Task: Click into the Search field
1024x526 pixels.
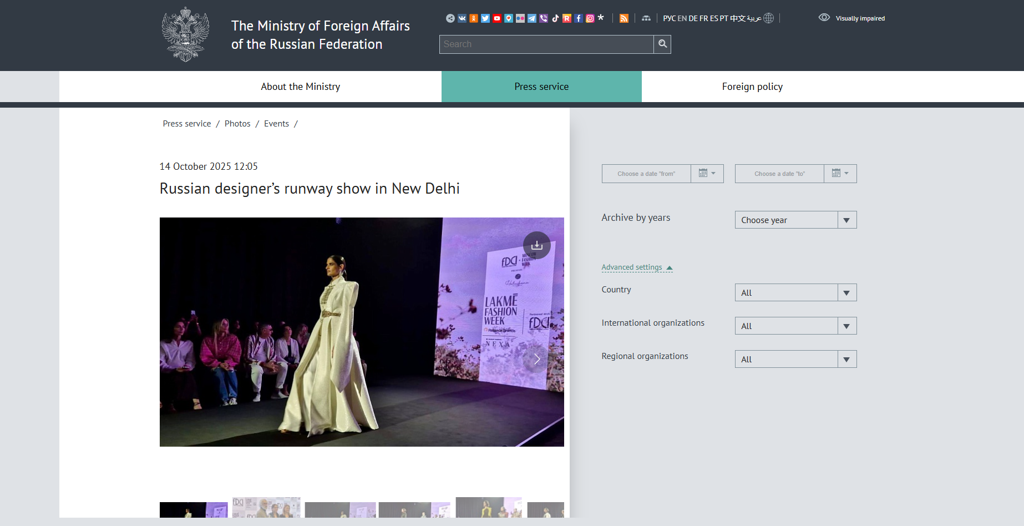Action: pos(546,44)
